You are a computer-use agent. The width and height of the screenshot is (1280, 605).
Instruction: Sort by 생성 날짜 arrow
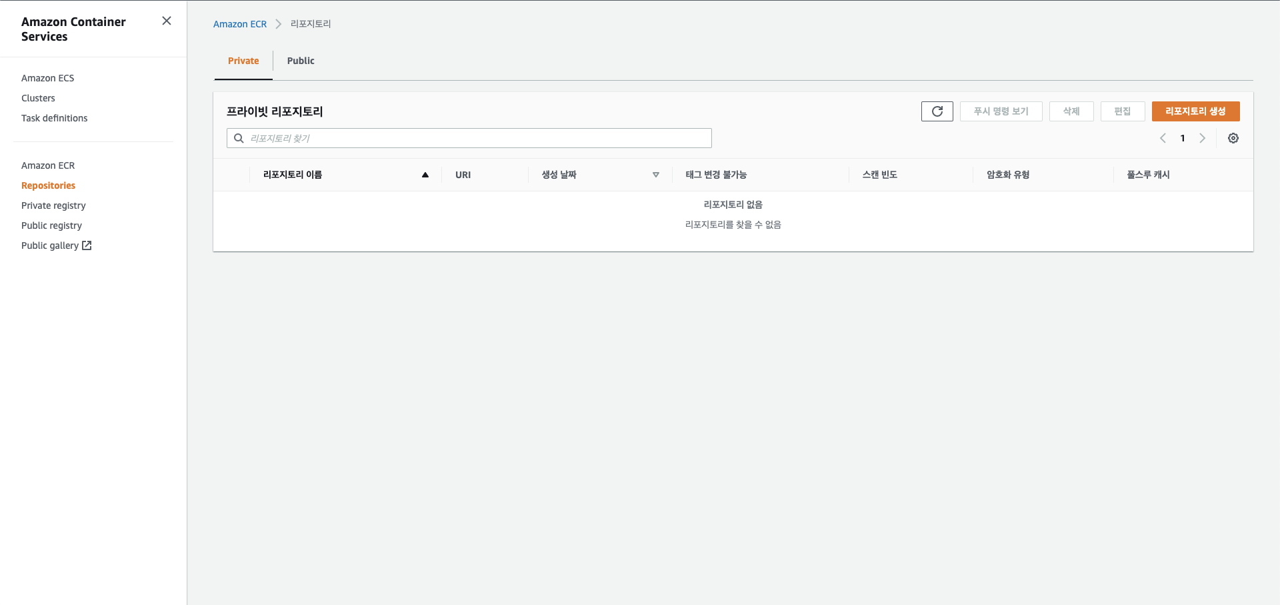(x=656, y=175)
